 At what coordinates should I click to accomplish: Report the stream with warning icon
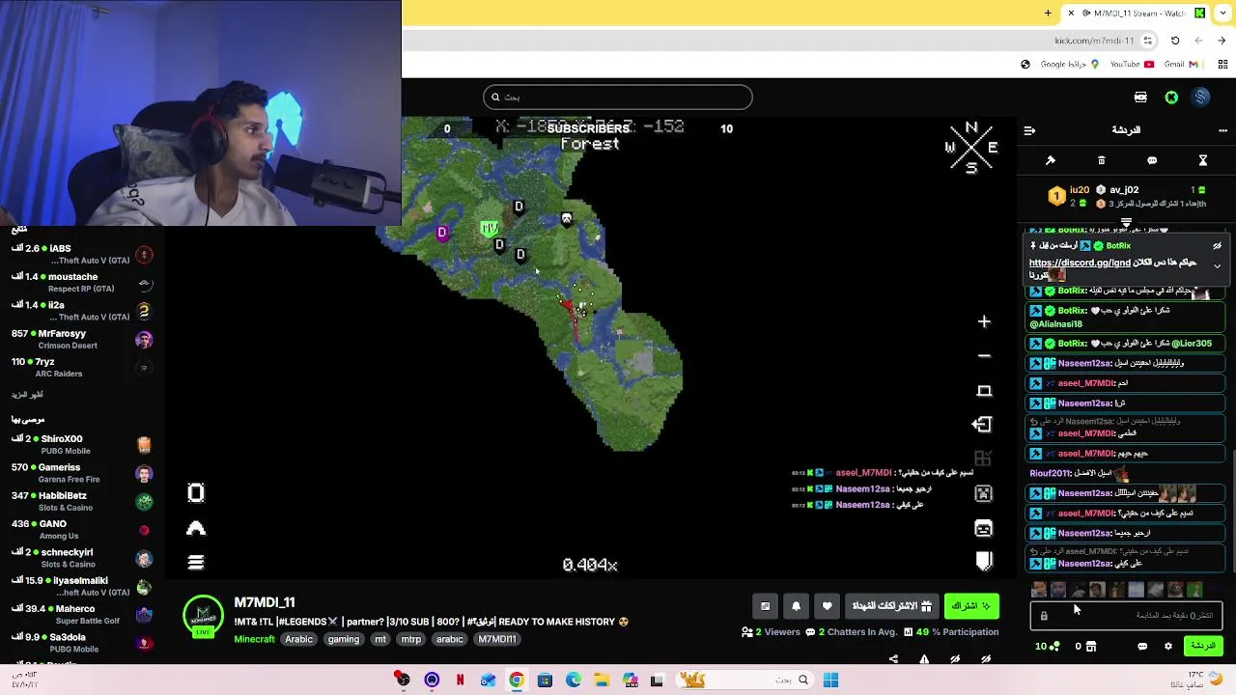(x=924, y=660)
